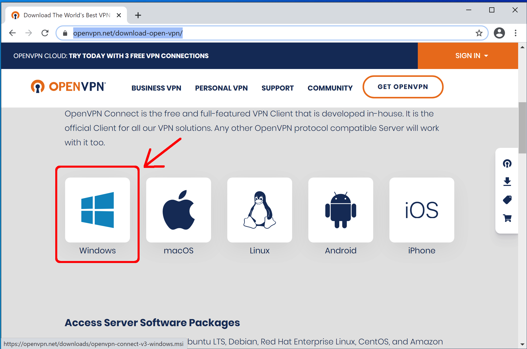
Task: Open the shopping cart icon in floating sidebar
Action: (x=507, y=218)
